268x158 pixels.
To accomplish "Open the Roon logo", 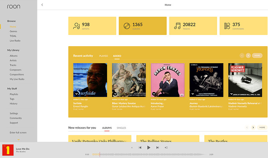I will pos(14,7).
